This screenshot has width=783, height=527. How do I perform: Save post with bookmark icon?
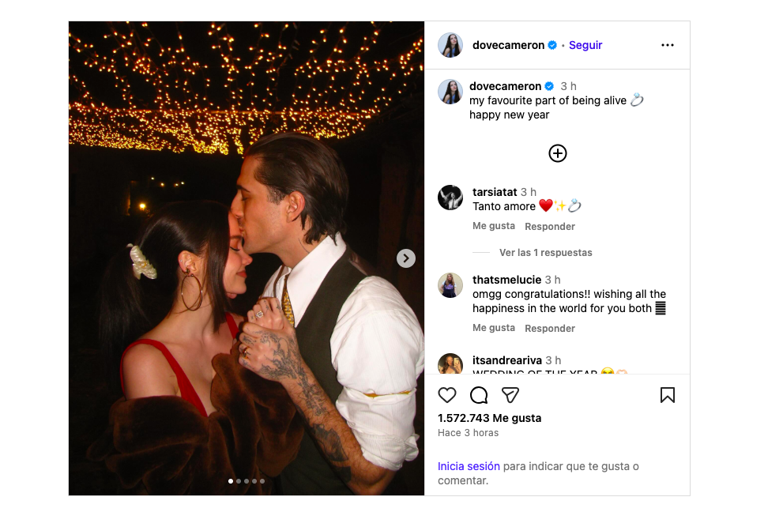pyautogui.click(x=668, y=395)
